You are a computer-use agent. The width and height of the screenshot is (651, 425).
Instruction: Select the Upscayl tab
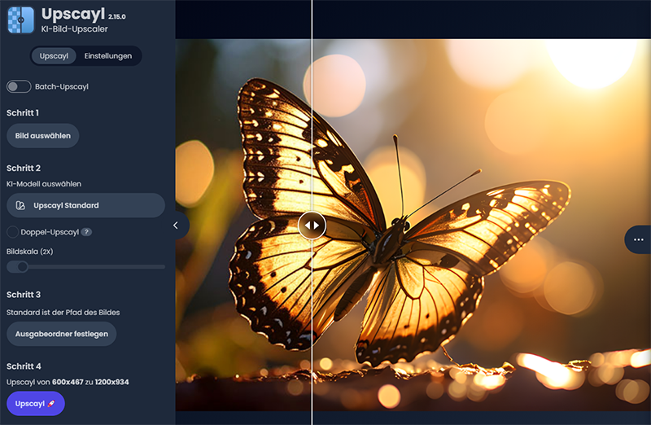click(x=54, y=55)
